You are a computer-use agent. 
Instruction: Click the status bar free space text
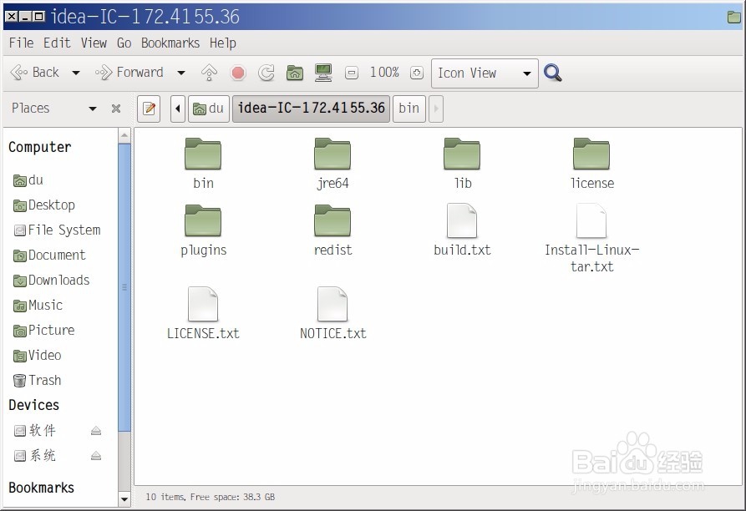(232, 497)
